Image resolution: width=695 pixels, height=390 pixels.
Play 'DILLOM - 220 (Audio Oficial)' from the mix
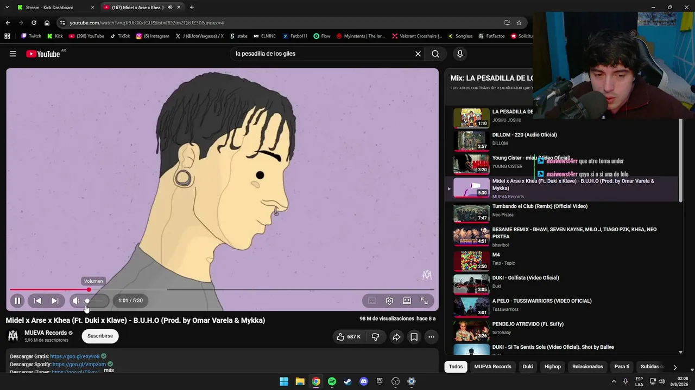point(563,141)
